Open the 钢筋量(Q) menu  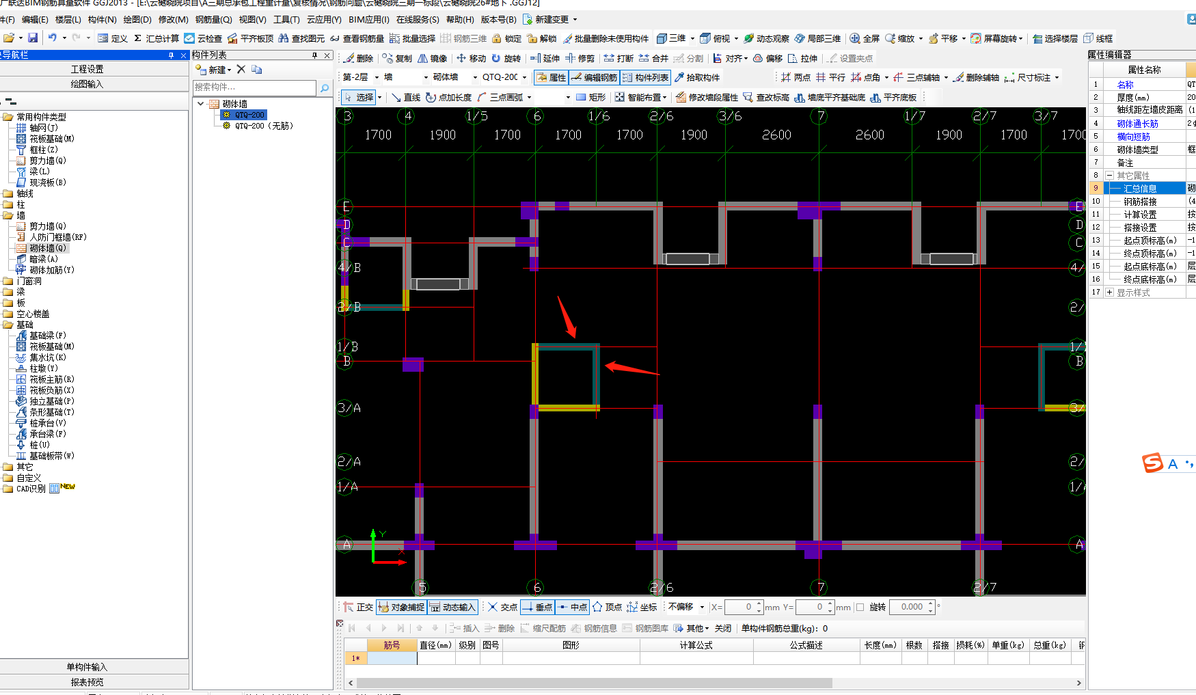click(x=213, y=20)
